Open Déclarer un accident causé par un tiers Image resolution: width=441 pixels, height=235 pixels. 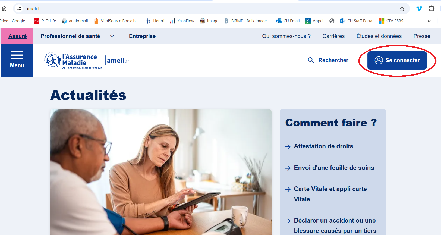(335, 225)
